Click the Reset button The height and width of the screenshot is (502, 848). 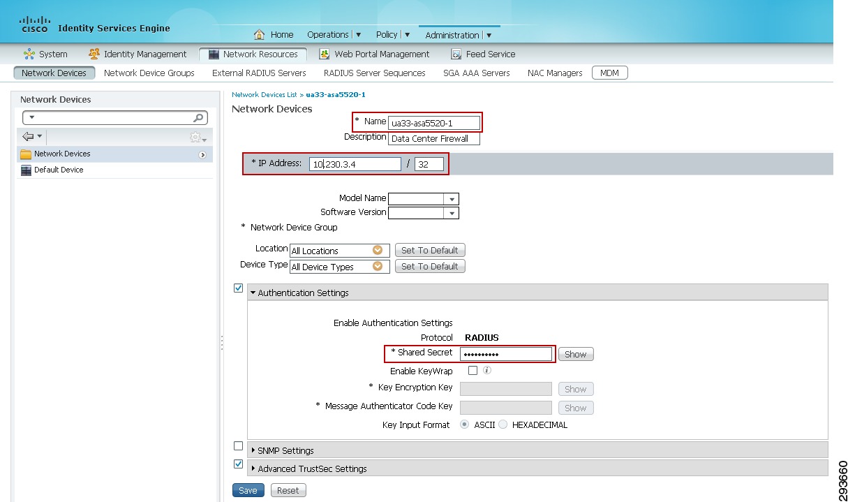pyautogui.click(x=288, y=490)
